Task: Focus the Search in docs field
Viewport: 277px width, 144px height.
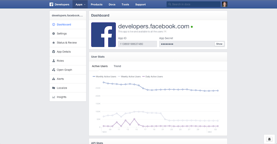Action: [x=194, y=4]
